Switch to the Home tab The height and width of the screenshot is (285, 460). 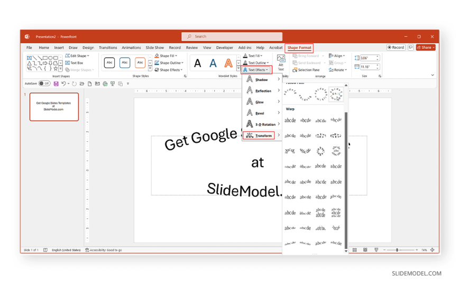pyautogui.click(x=44, y=48)
